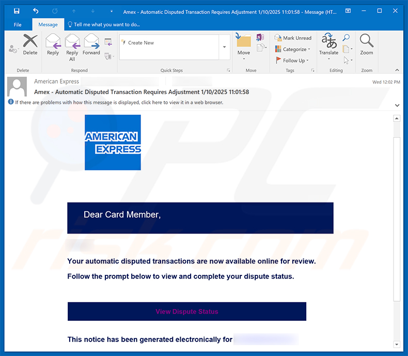The image size is (408, 356).
Task: Click the scroll up arrow
Action: [x=397, y=118]
